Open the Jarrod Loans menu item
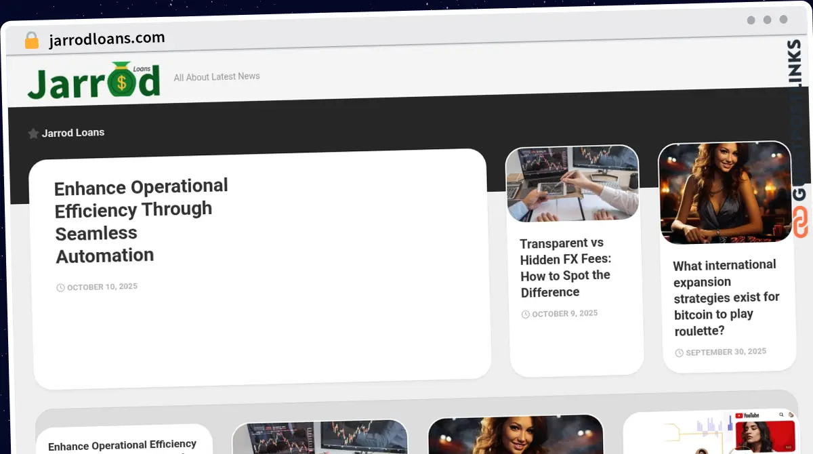813x454 pixels. tap(72, 133)
